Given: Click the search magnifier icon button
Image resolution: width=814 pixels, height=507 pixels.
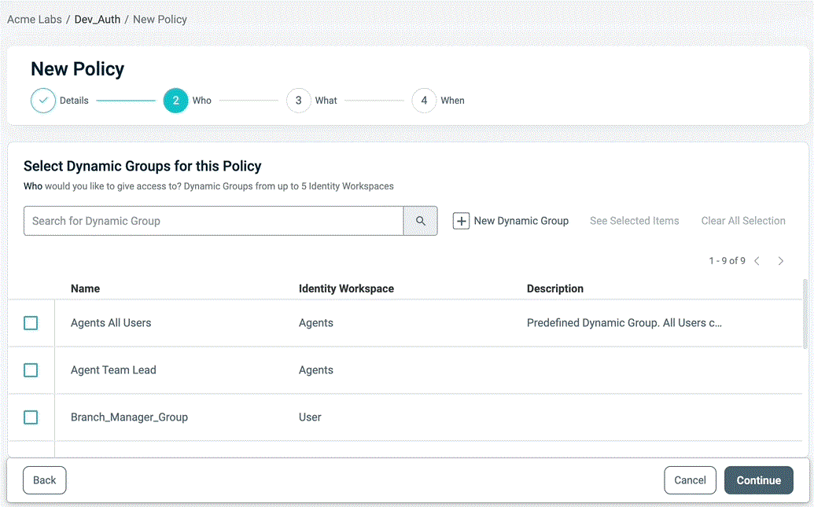Looking at the screenshot, I should tap(421, 221).
